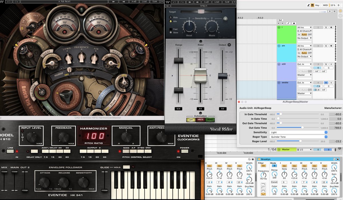Switch to Key map mode
This screenshot has width=343, height=200.
coord(317,5)
